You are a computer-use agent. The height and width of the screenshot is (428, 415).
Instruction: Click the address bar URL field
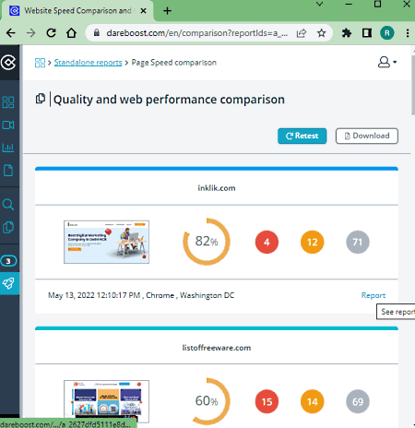click(x=196, y=33)
